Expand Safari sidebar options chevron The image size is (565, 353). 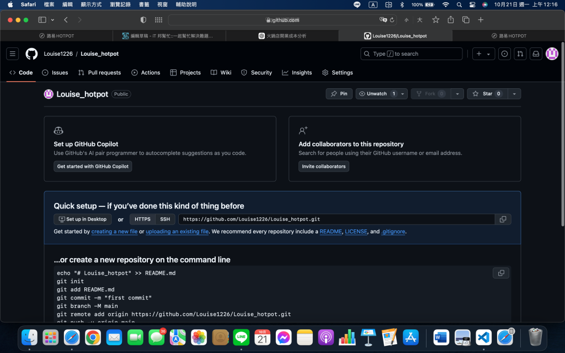pyautogui.click(x=52, y=20)
